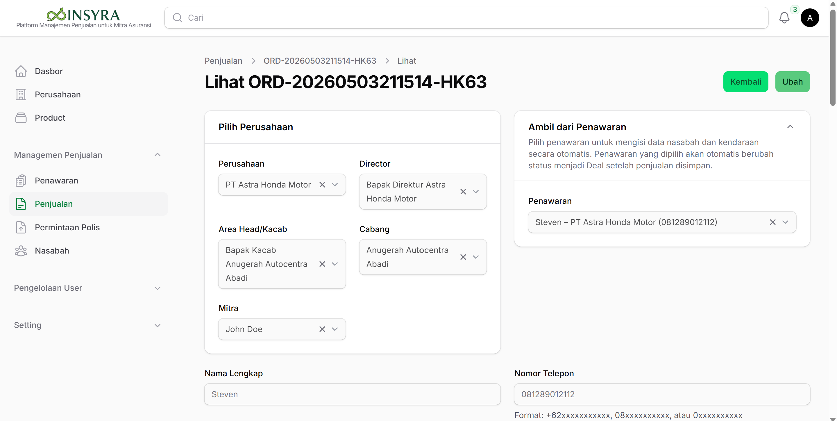
Task: Open the Nasabah menu item
Action: pos(88,251)
